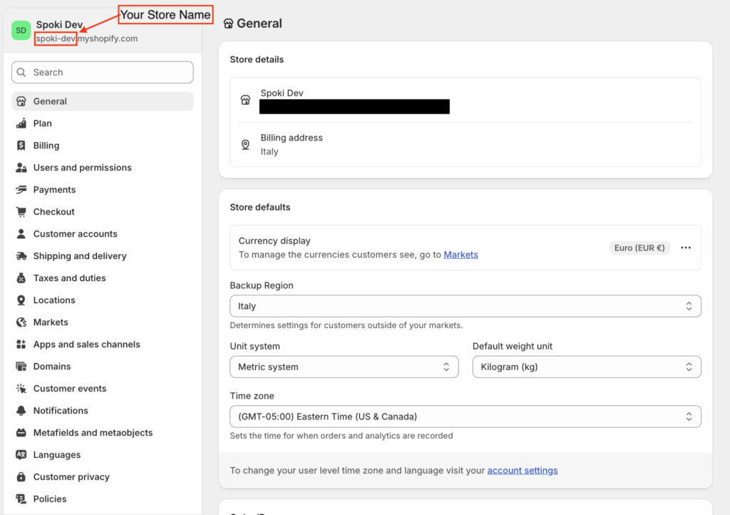
Task: Click the settings Search field
Action: [102, 72]
